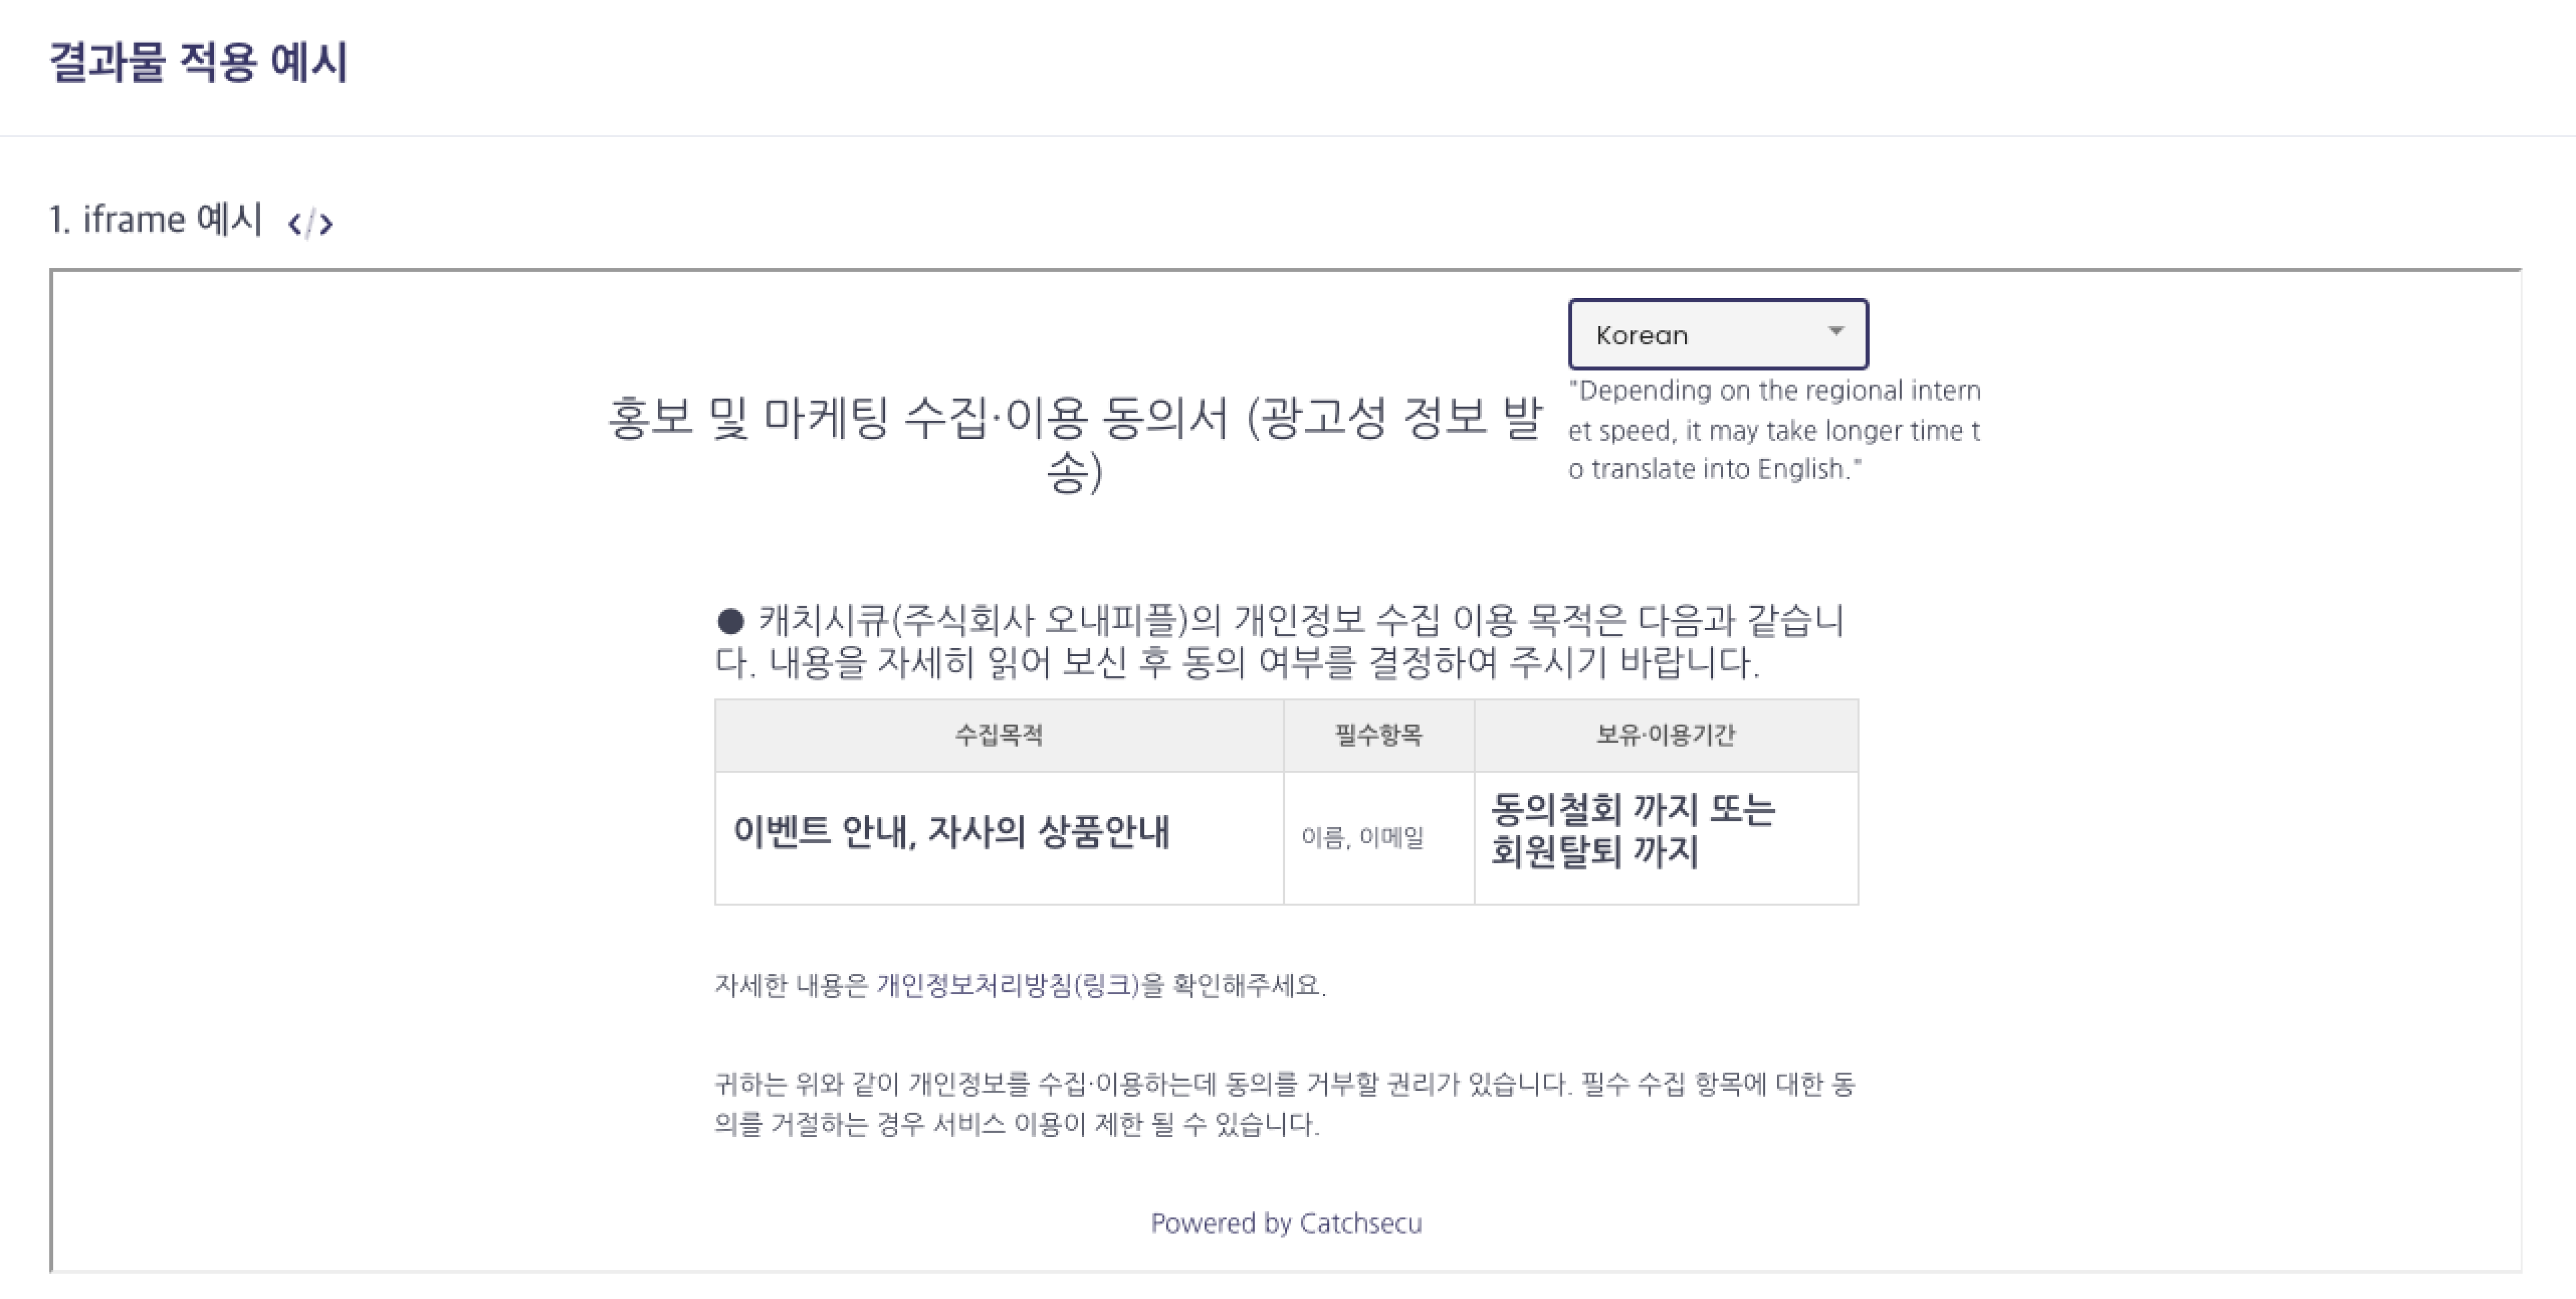Click the 수집목적 column header

tap(999, 735)
